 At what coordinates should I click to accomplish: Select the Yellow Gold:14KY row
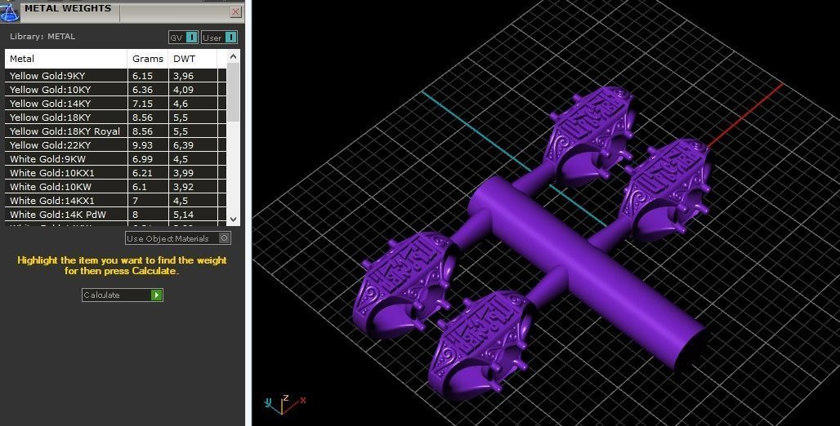(x=115, y=104)
